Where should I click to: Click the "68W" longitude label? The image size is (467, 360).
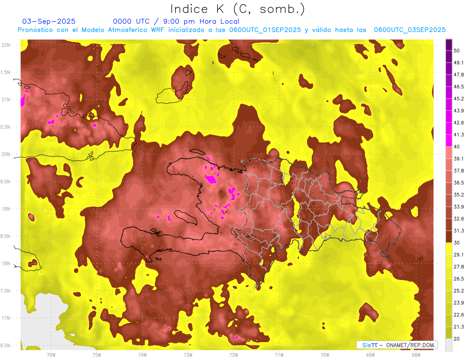[x=416, y=355]
